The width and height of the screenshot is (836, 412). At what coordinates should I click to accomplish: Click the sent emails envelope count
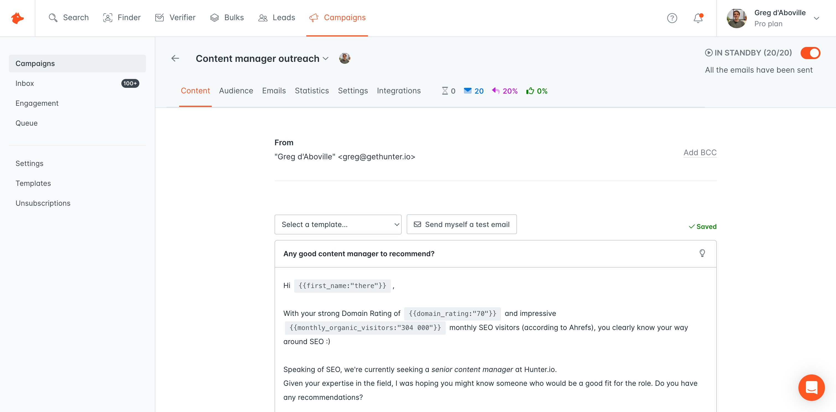(x=474, y=91)
